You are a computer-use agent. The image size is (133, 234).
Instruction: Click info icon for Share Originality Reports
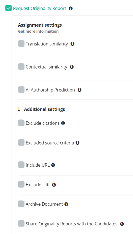click(122, 224)
